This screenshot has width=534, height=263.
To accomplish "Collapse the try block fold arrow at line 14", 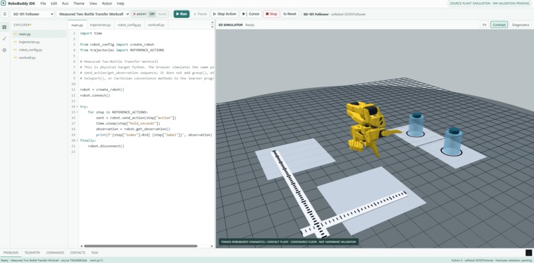I will [78, 107].
